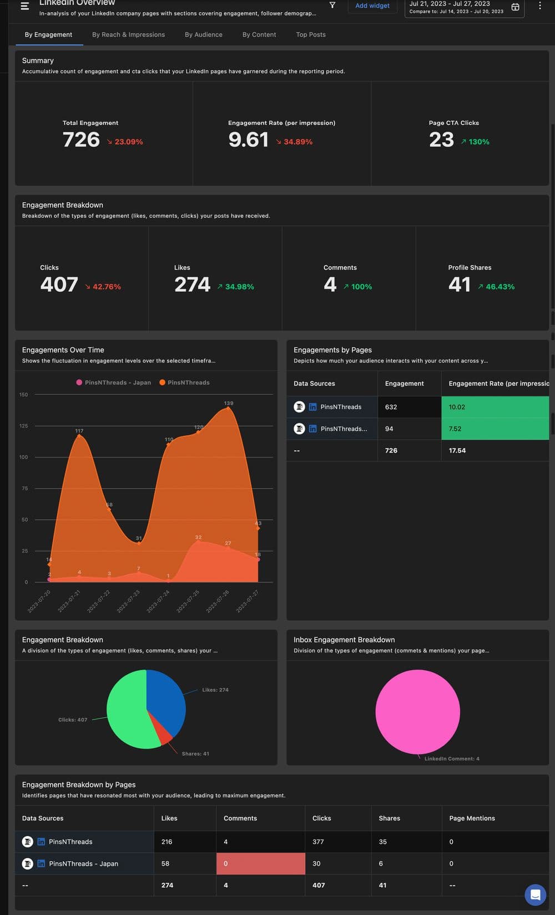Viewport: 555px width, 915px height.
Task: Toggle the orange PinsNThreads legend series
Action: [184, 383]
